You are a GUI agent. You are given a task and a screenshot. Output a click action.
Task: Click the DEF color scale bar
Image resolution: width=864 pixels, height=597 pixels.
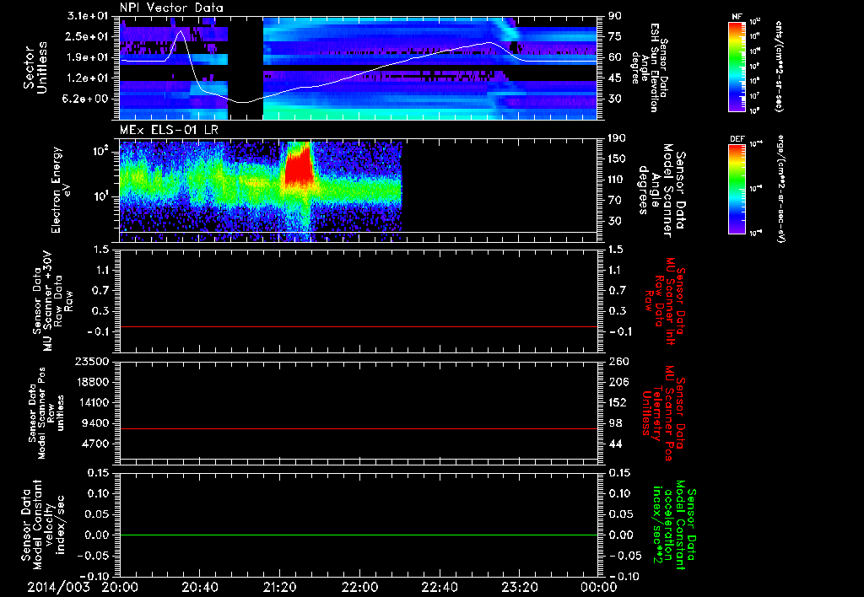[737, 189]
